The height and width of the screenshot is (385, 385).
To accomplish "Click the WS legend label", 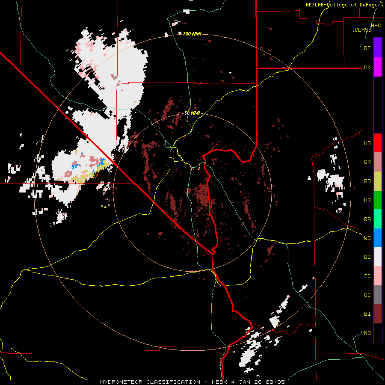I will pos(367,238).
